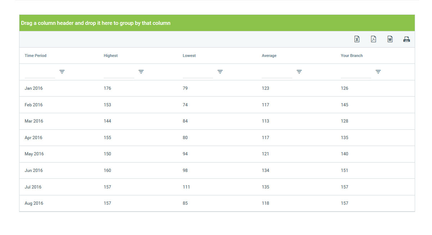Open Average column filter menu icon
Screen dimensions: 432x235
tap(299, 72)
